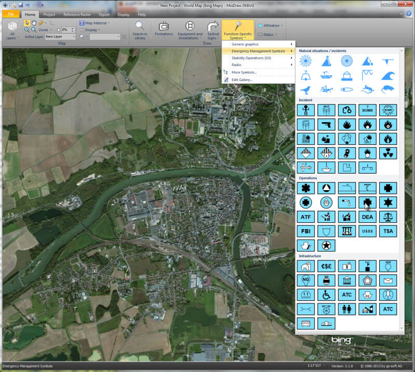
Task: Open the Generic graphics submenu
Action: (x=258, y=44)
